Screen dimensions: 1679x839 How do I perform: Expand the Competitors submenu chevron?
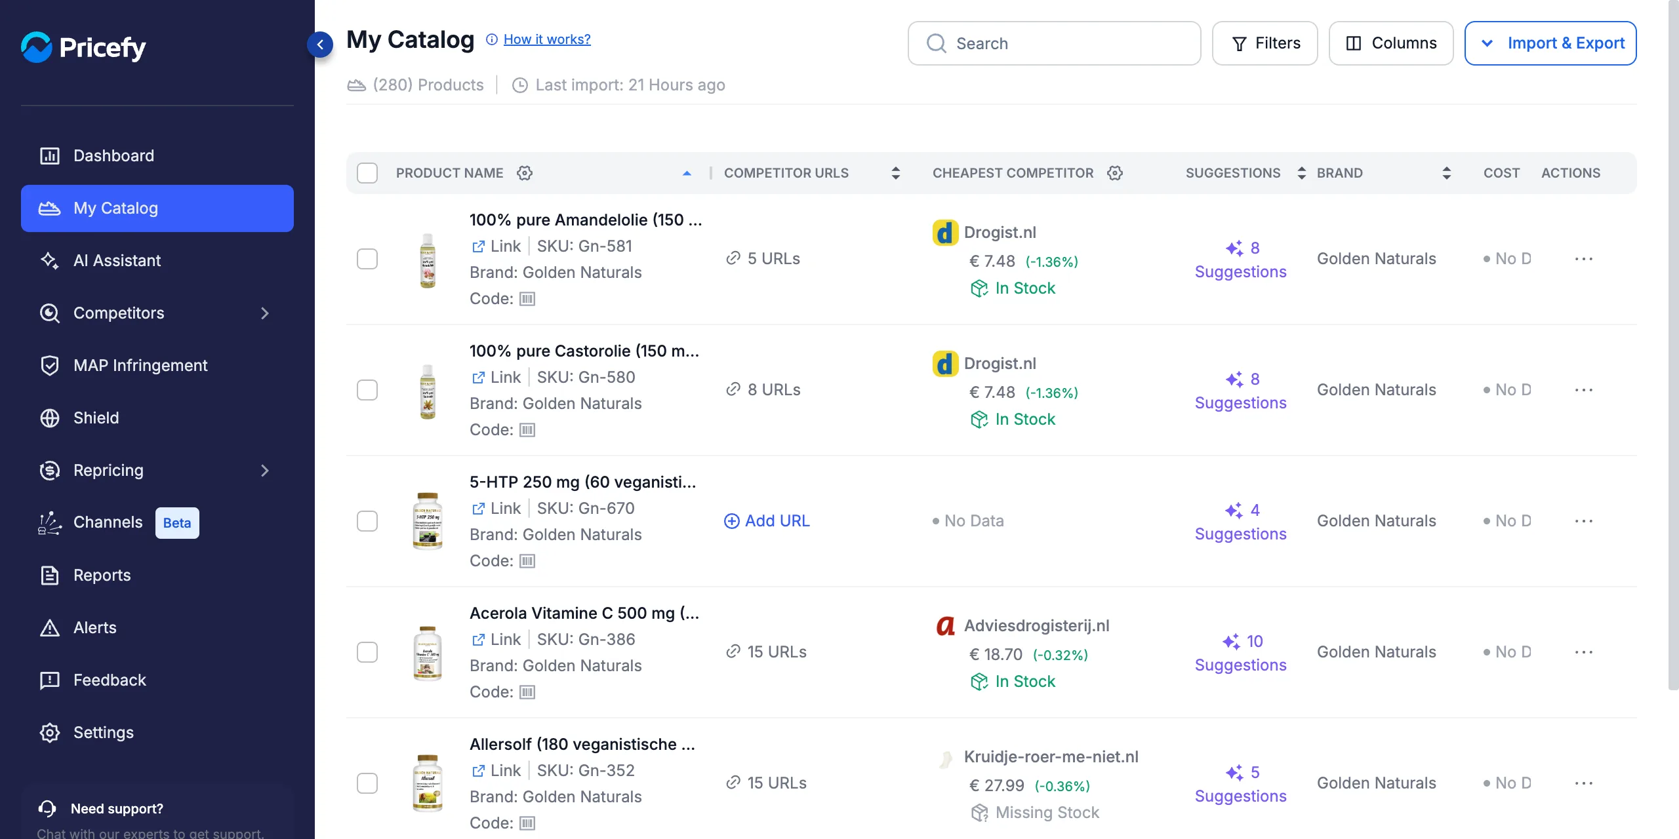[265, 313]
